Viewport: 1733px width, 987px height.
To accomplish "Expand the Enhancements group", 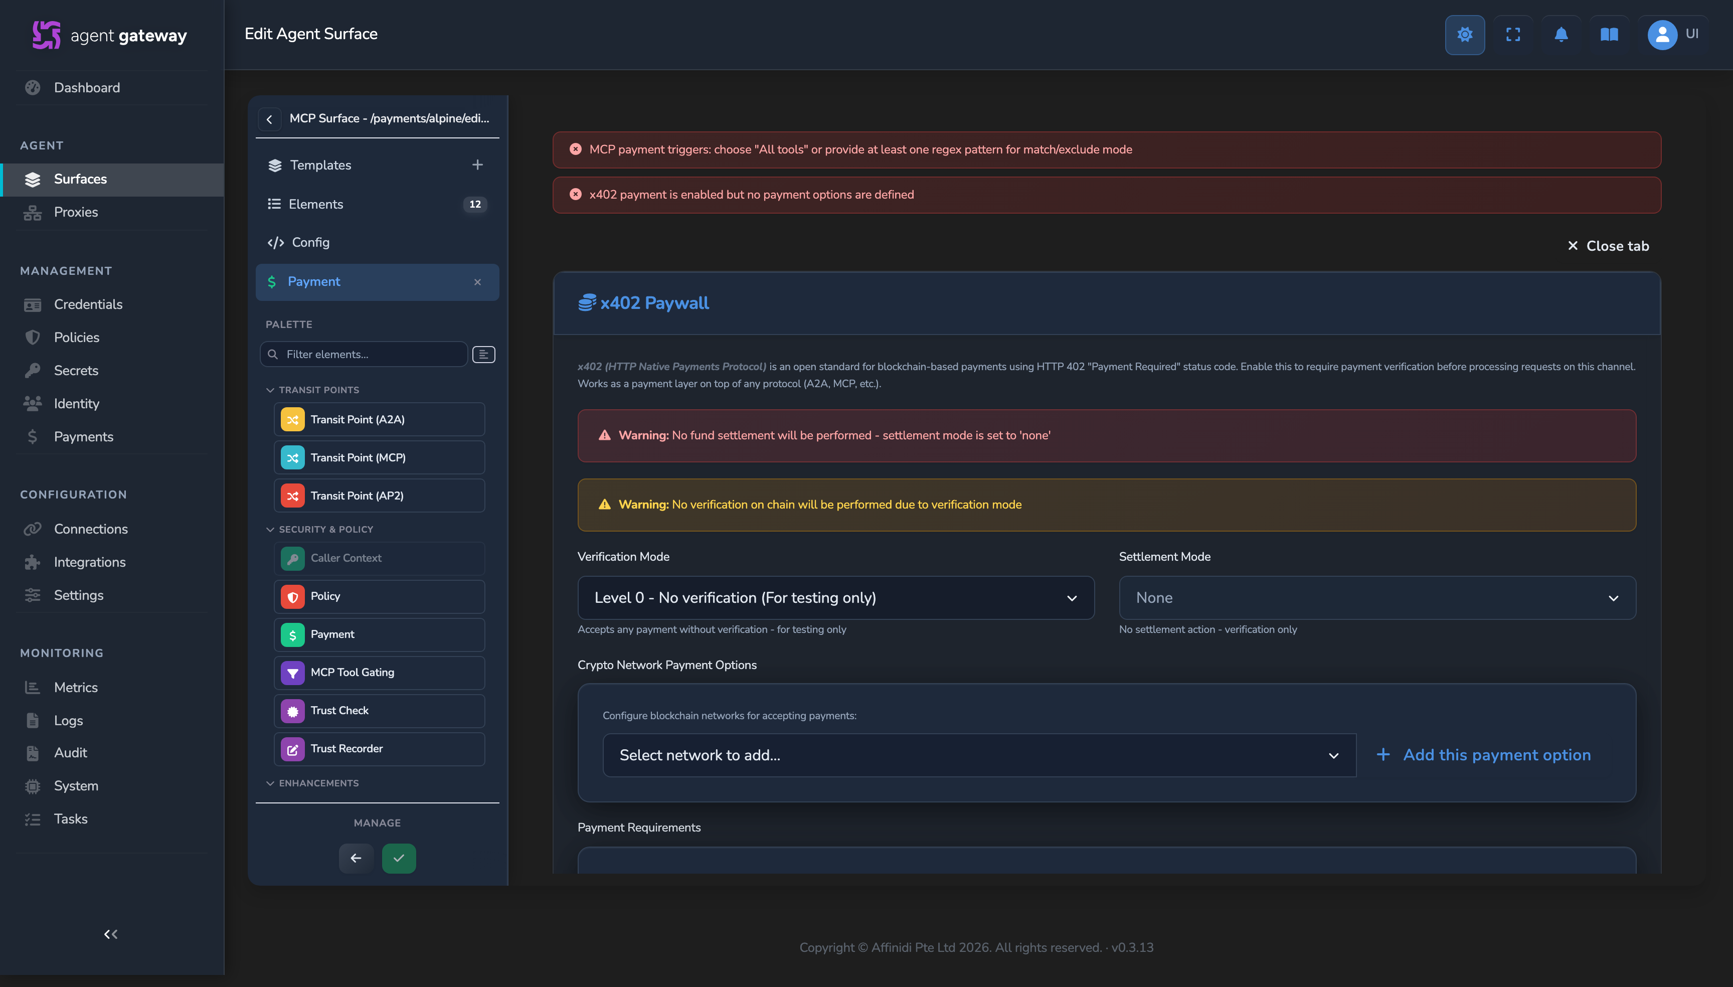I will tap(312, 784).
